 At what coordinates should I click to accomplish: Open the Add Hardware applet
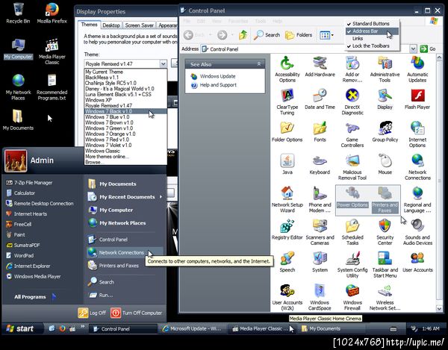point(320,67)
